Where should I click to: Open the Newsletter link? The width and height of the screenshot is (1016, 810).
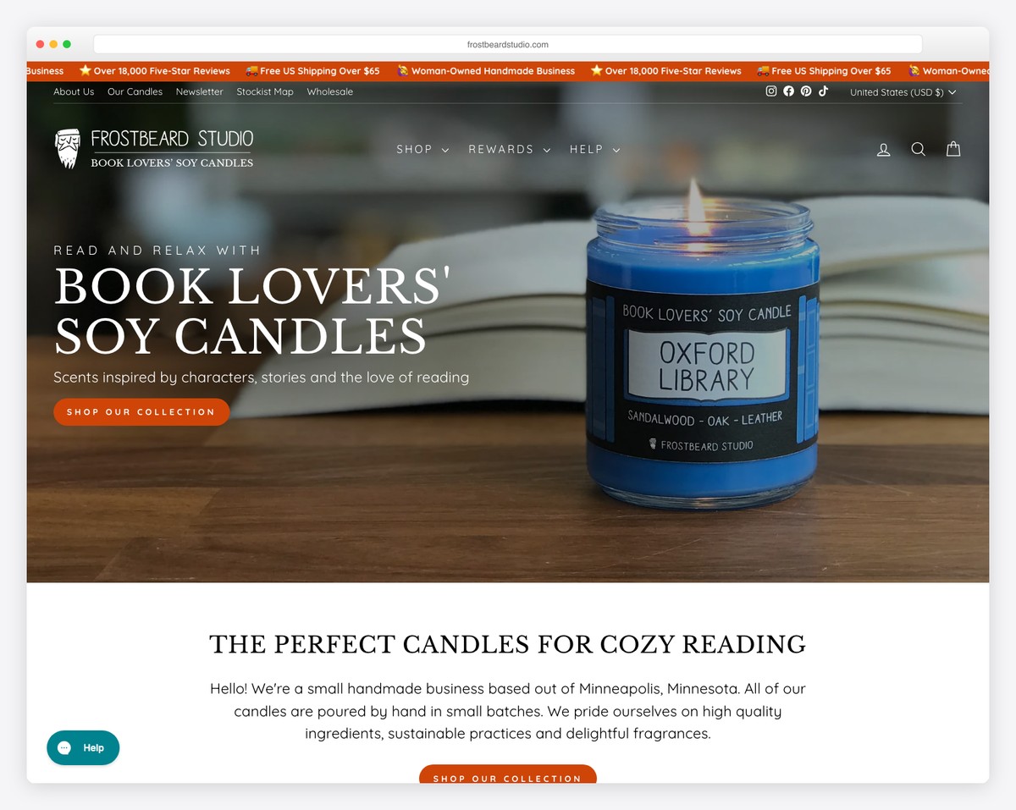pyautogui.click(x=200, y=91)
